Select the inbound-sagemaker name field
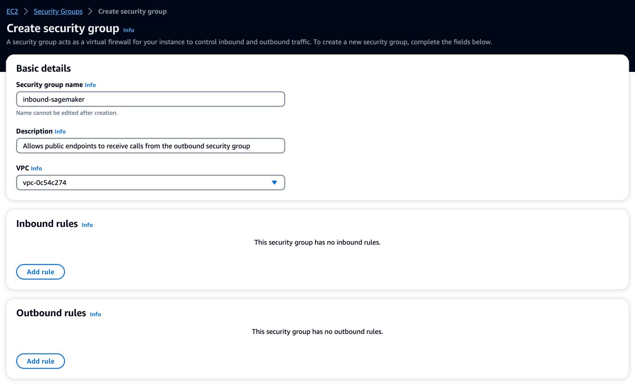 (x=150, y=99)
